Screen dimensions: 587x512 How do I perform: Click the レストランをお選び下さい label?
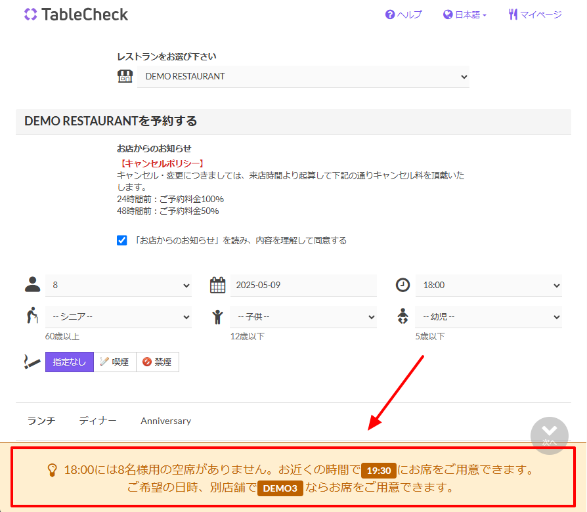point(167,56)
